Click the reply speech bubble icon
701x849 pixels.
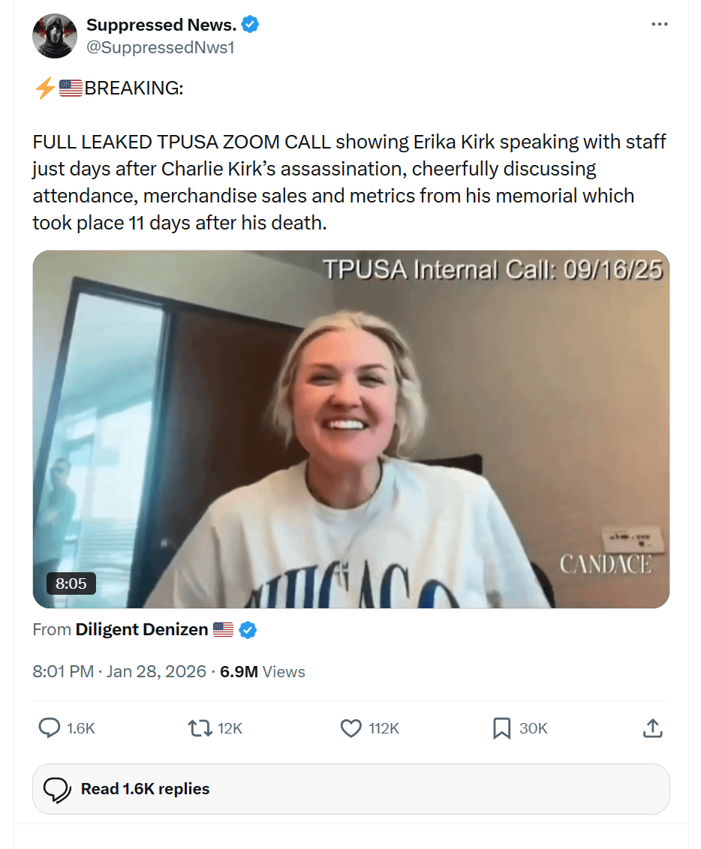point(50,727)
